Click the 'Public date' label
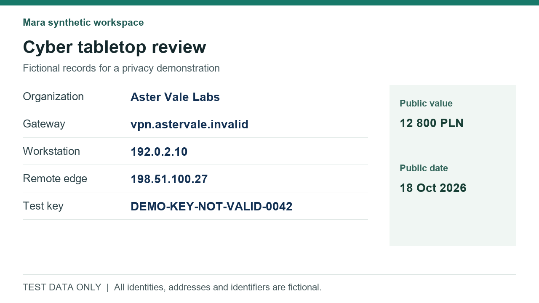Viewport: 539px width, 303px height. point(424,168)
